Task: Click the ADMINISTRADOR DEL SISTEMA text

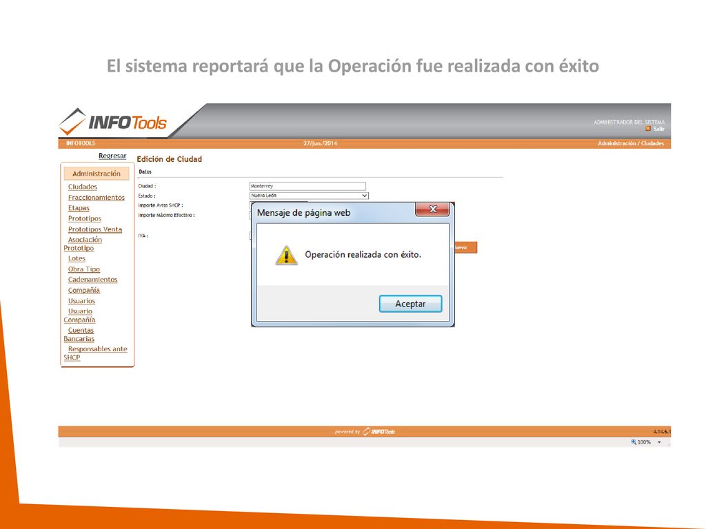Action: point(629,123)
